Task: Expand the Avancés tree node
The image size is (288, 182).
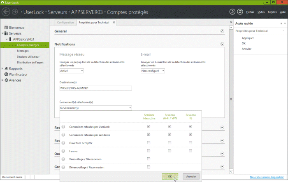Action: click(2, 80)
